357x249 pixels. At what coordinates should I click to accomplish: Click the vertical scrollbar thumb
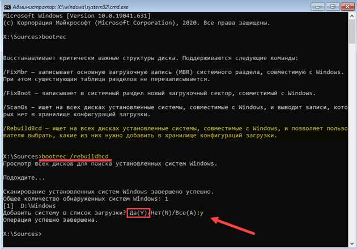[352, 31]
